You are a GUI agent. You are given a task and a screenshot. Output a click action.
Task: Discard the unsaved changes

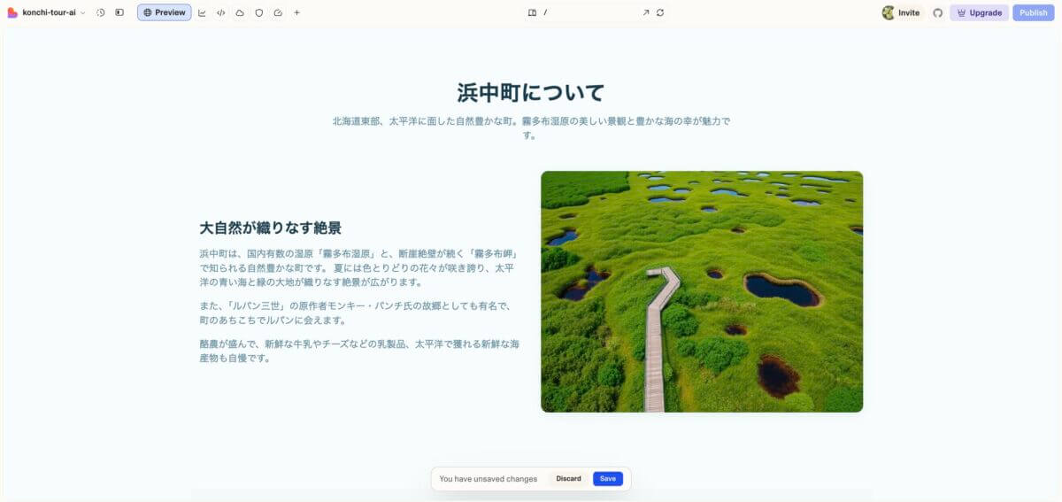click(568, 479)
